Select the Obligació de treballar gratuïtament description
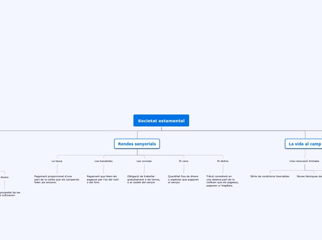Image resolution: width=322 pixels, height=240 pixels. 143,180
